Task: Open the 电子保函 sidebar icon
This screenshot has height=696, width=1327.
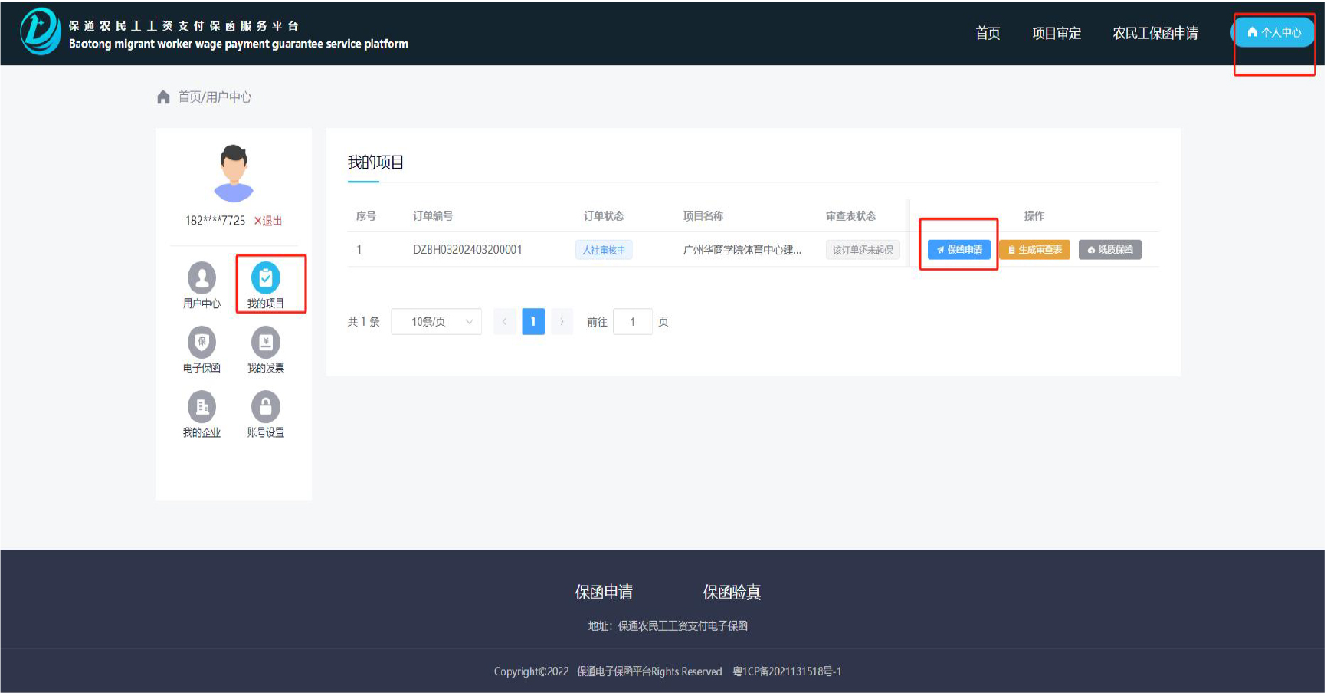Action: coord(202,343)
